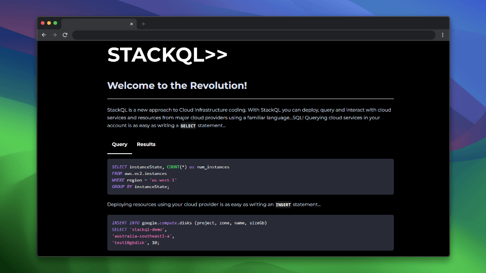486x273 pixels.
Task: Go back using the browser back arrow
Action: click(x=44, y=35)
